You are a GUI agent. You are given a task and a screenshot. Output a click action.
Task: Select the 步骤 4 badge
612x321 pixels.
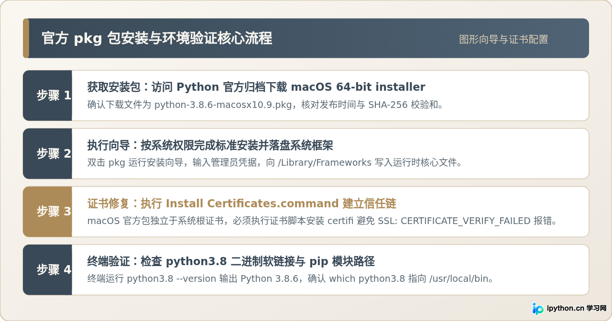(48, 270)
